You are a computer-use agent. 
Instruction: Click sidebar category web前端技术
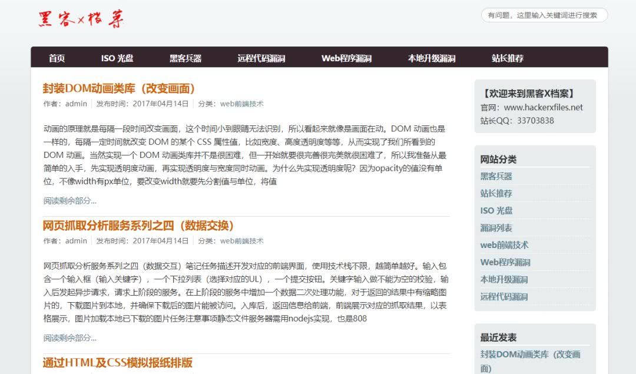(504, 245)
